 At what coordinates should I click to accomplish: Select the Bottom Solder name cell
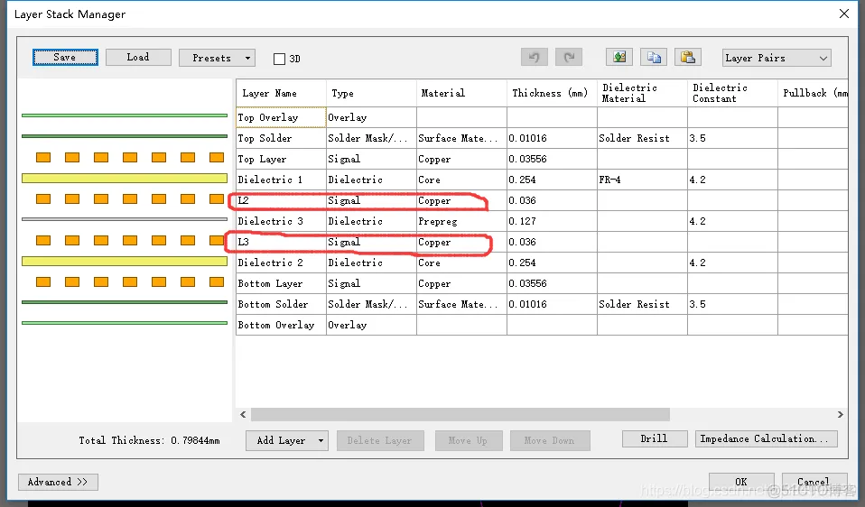click(x=282, y=304)
